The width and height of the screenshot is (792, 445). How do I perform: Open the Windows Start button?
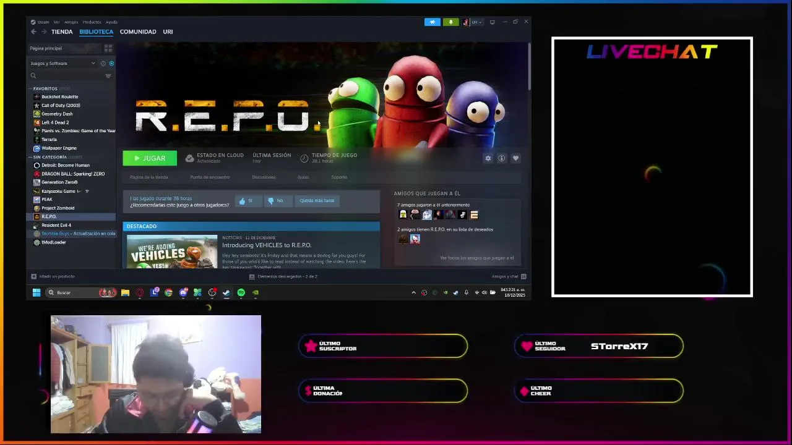37,292
